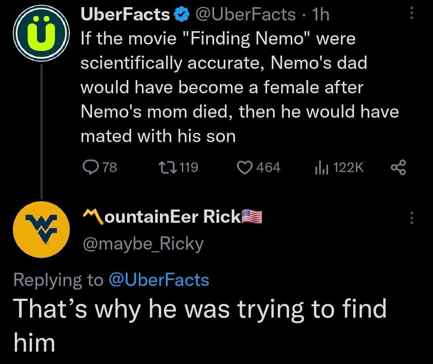Click the @UberFacts handle in tweet header
The width and height of the screenshot is (433, 364).
click(x=245, y=15)
